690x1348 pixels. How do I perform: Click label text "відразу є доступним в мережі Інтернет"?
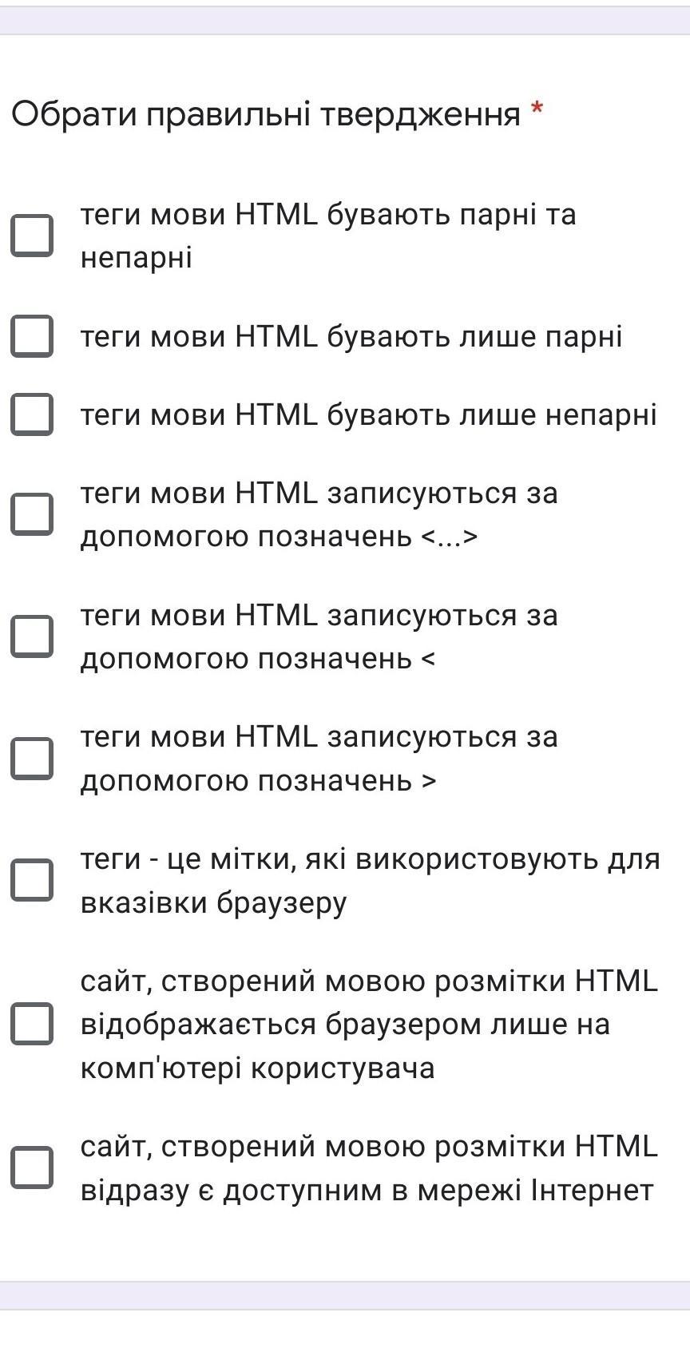pos(368,1168)
